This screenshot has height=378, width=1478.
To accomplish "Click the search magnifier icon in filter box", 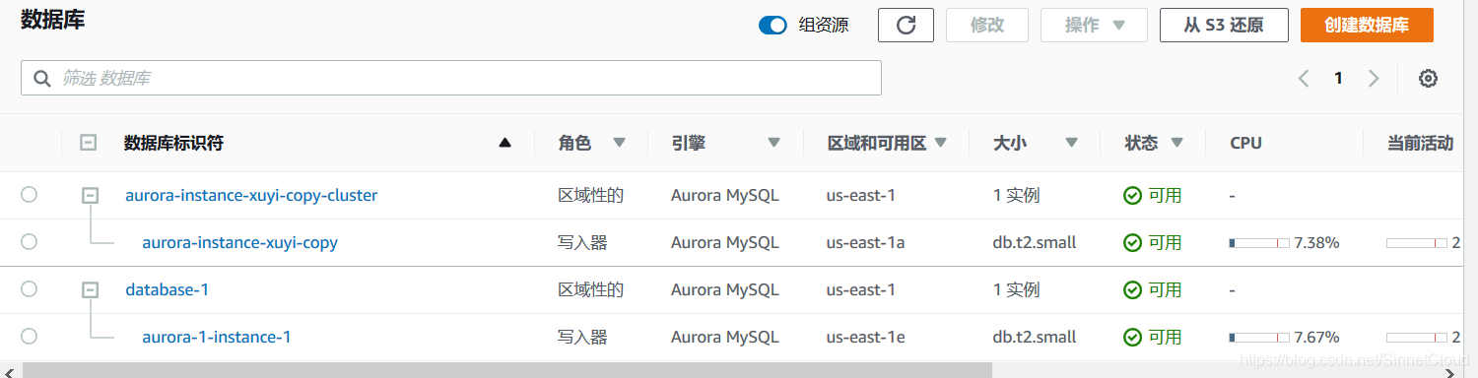I will click(x=42, y=78).
